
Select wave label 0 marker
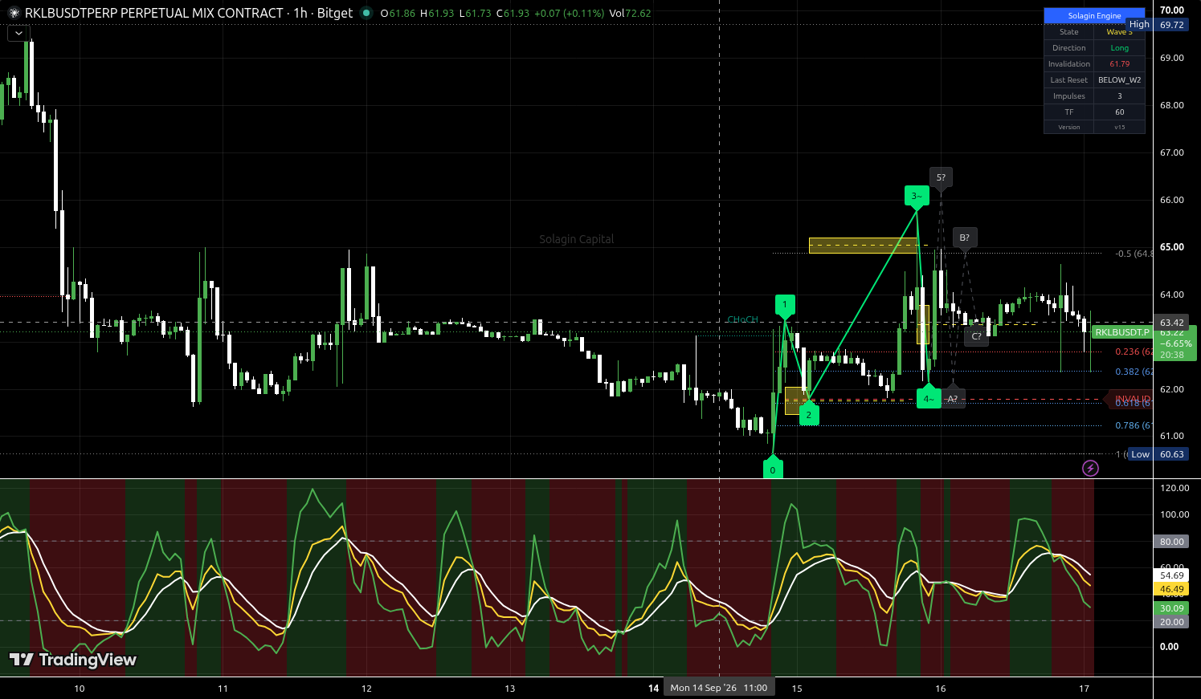[x=773, y=469]
